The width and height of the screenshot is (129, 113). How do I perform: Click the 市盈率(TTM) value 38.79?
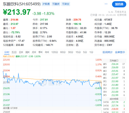click(114, 28)
